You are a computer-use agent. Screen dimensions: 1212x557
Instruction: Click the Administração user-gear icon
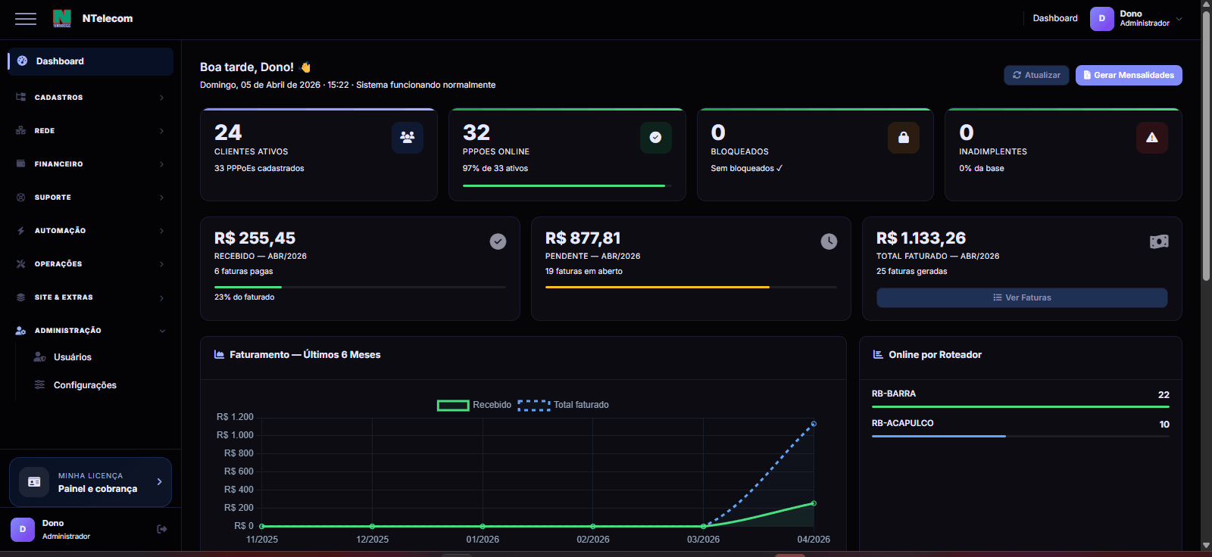tap(21, 331)
